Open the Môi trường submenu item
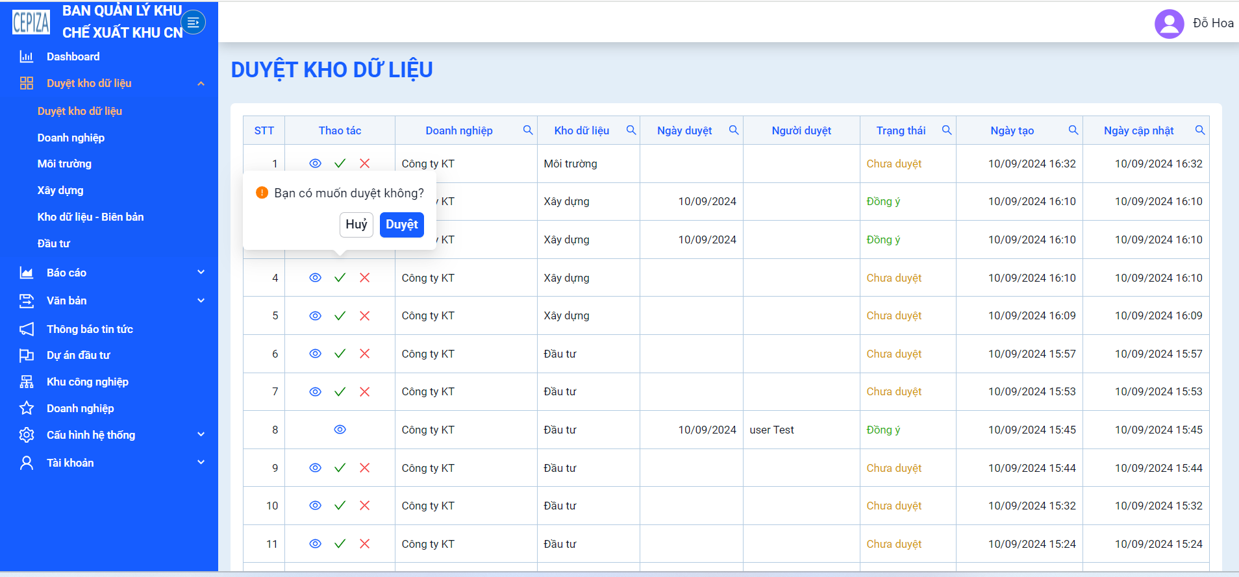This screenshot has height=577, width=1239. click(x=64, y=164)
